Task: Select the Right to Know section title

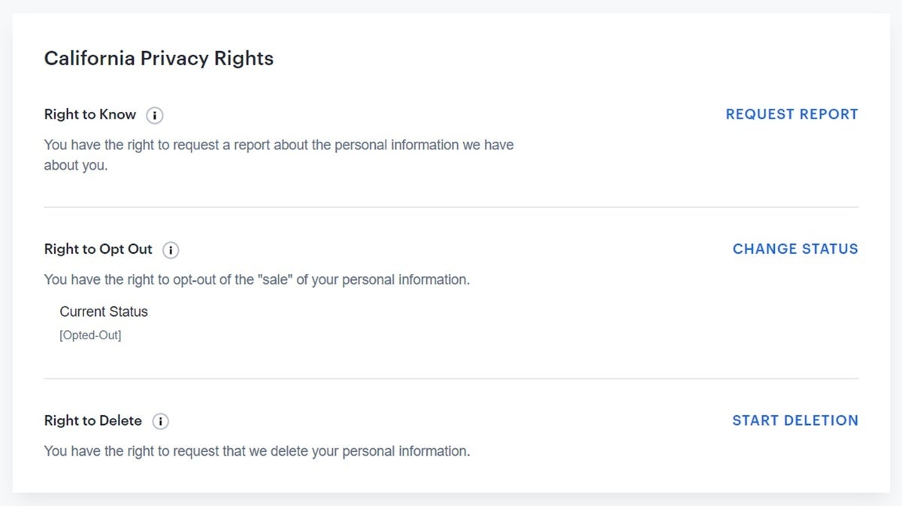Action: coord(90,115)
